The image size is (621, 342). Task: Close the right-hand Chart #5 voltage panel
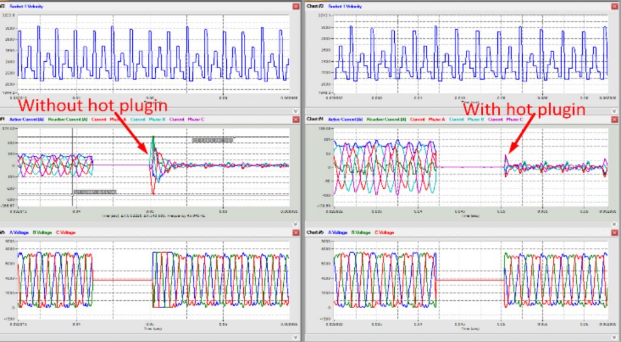(x=614, y=232)
